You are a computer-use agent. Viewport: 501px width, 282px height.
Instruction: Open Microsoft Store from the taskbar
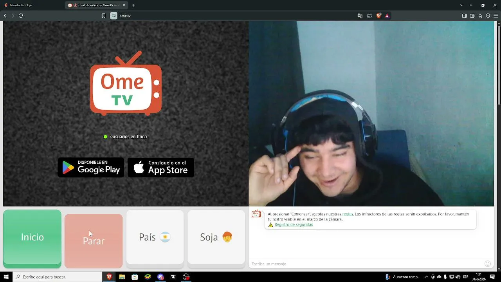pyautogui.click(x=135, y=277)
